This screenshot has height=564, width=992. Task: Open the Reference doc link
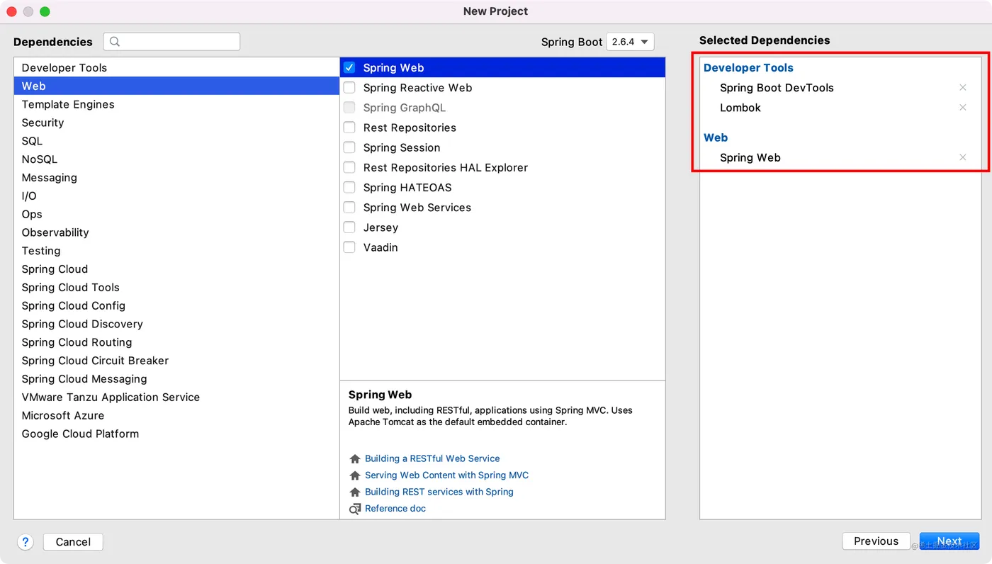(395, 509)
